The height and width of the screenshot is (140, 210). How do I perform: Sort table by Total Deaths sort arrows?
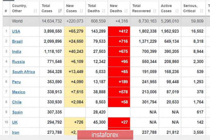pyautogui.click(x=104, y=11)
